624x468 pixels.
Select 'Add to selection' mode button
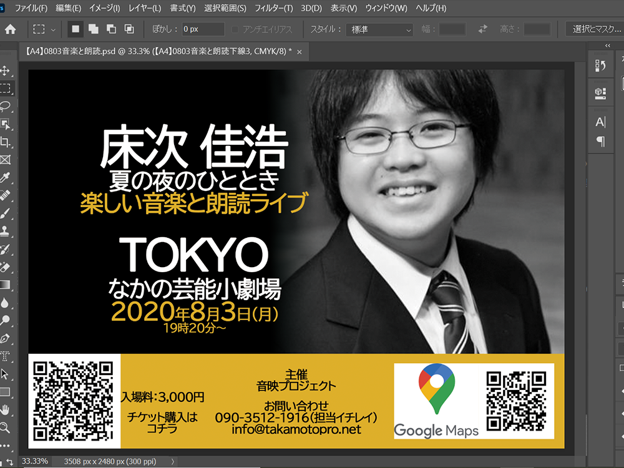click(x=93, y=29)
